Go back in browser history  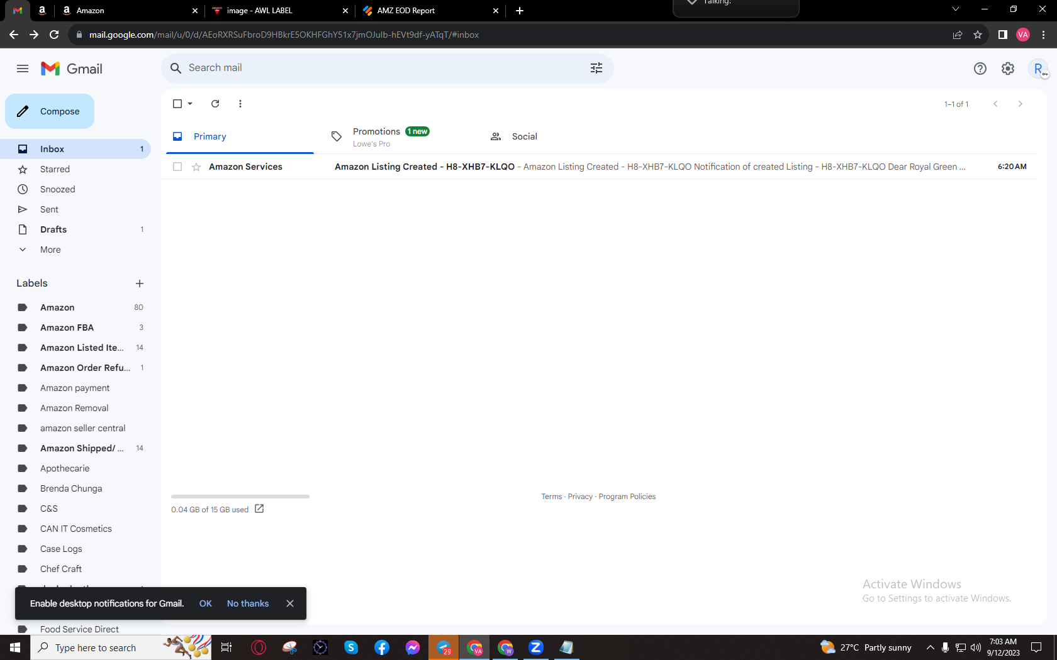coord(14,35)
